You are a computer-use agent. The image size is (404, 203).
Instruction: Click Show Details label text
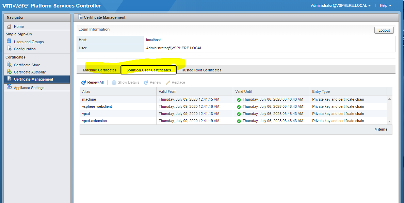click(x=129, y=82)
